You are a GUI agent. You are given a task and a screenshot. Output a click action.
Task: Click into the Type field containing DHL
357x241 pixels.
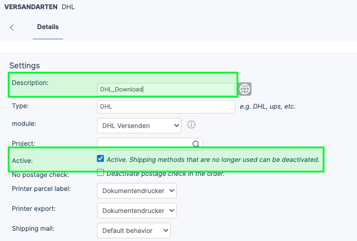click(x=166, y=107)
